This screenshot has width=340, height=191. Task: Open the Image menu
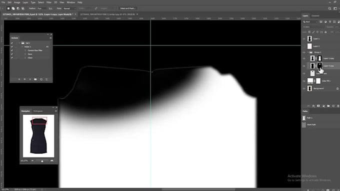(17, 2)
